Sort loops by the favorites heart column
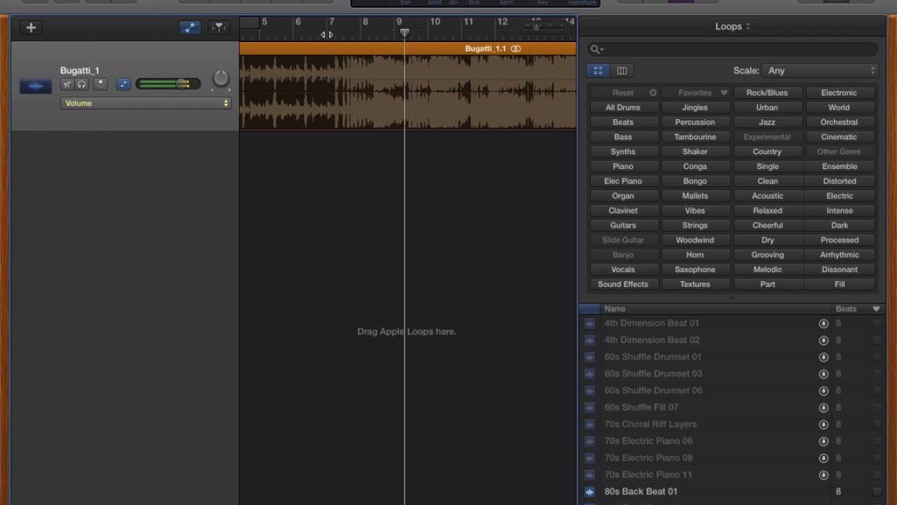 876,309
